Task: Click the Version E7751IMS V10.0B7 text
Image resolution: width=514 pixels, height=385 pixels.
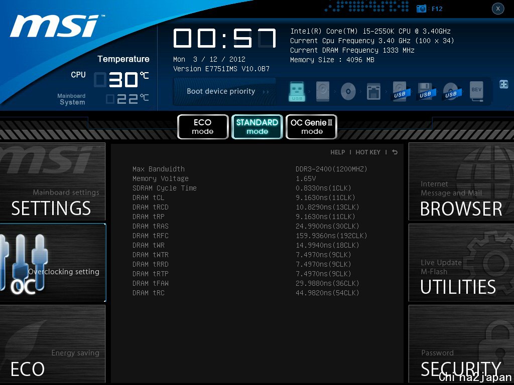Action: 221,69
